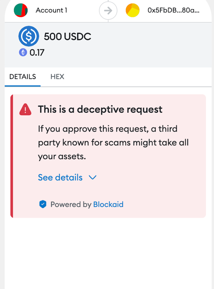Click the blue Blockaid shield icon

point(43,205)
